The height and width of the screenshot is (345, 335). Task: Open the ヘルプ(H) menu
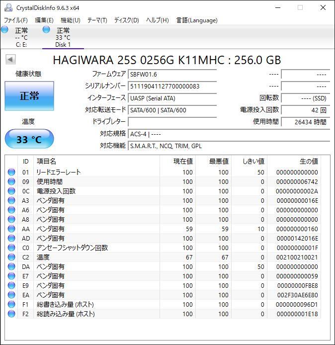point(158,20)
